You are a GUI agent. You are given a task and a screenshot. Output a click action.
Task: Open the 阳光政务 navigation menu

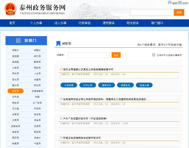point(133,23)
